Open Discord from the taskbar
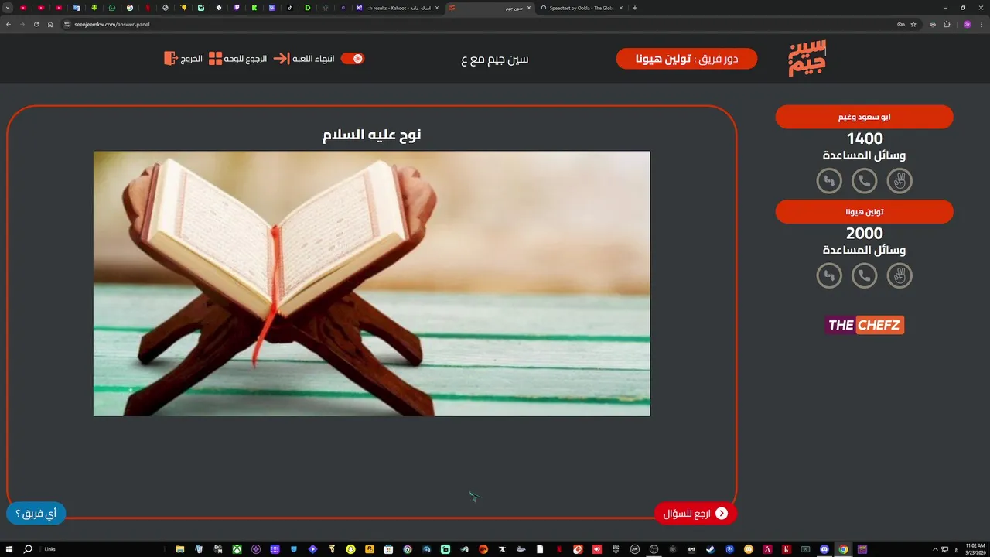990x557 pixels. pos(824,549)
